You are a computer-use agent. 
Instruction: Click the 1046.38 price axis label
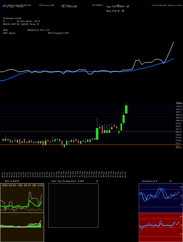179,115
